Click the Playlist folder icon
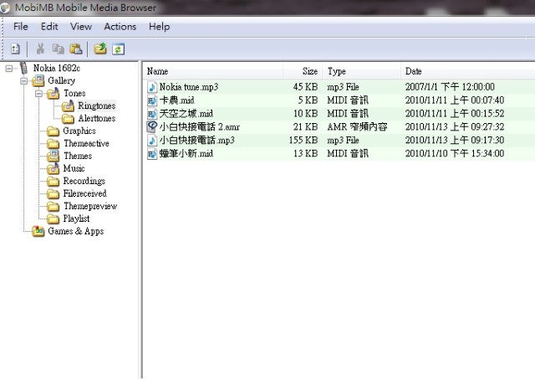 tap(53, 218)
